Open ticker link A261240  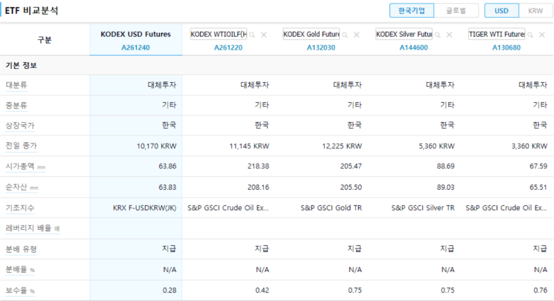click(x=136, y=48)
